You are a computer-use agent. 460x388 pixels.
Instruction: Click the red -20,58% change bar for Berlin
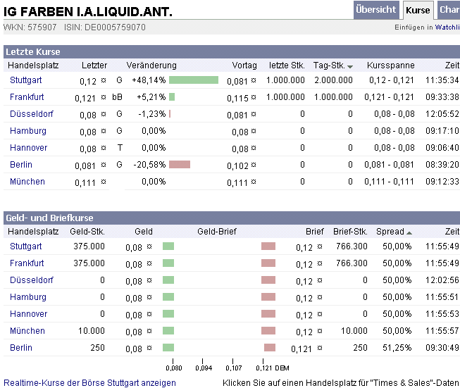180,165
